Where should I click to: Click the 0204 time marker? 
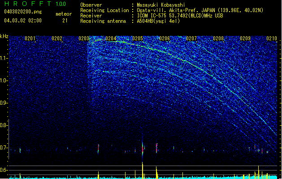tap(111, 38)
